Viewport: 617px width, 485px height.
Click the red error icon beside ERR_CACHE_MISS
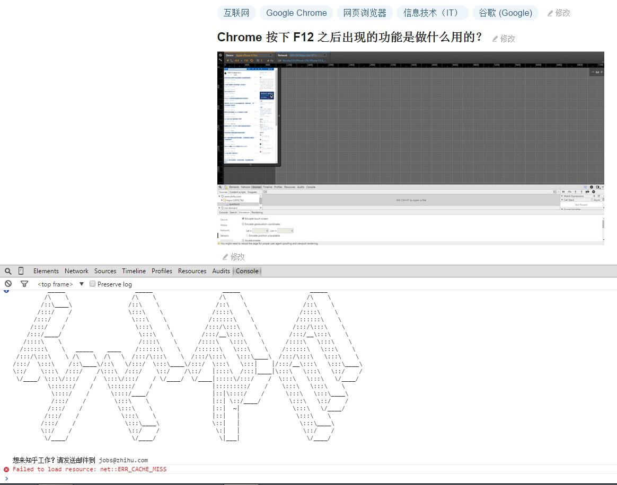coord(6,469)
